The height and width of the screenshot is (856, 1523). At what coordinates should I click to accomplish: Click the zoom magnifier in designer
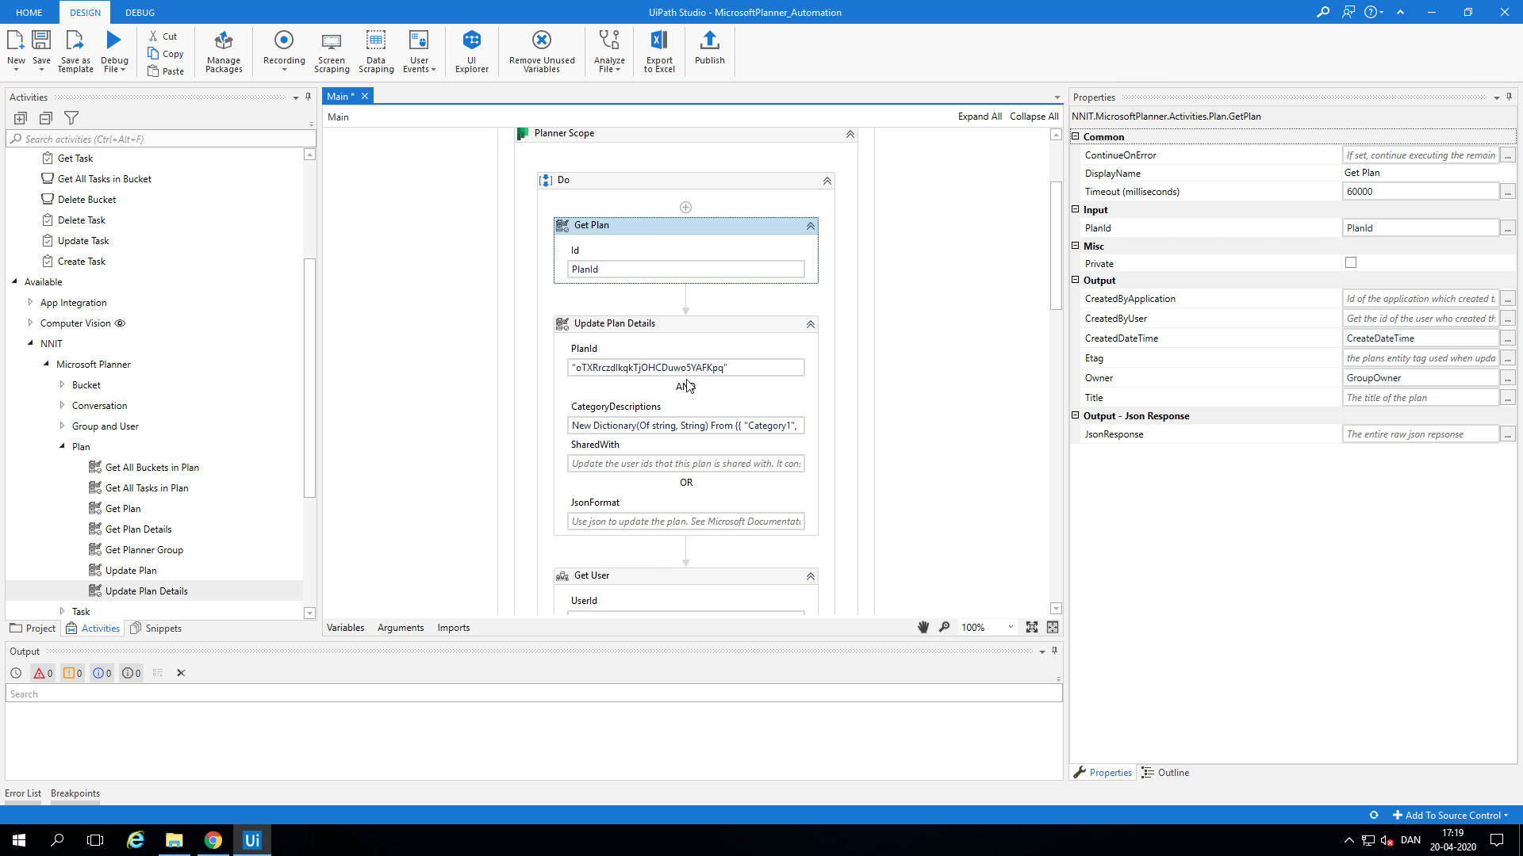pos(944,627)
